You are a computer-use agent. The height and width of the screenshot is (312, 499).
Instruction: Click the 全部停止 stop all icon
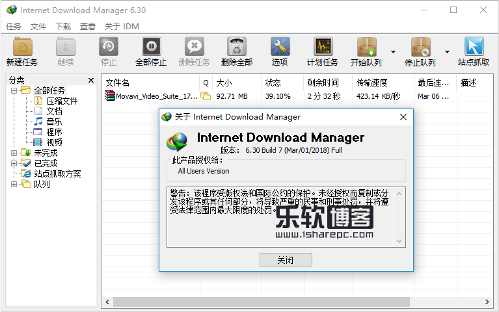coord(151,47)
